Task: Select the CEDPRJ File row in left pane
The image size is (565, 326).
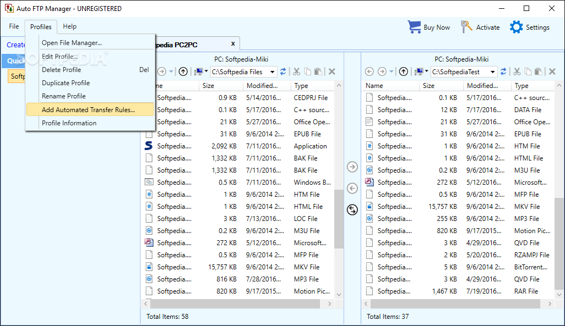Action: [238, 97]
